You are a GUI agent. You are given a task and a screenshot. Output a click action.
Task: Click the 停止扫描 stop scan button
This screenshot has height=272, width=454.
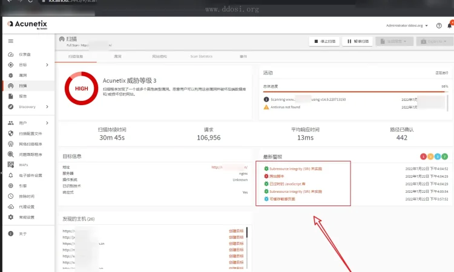tap(324, 41)
